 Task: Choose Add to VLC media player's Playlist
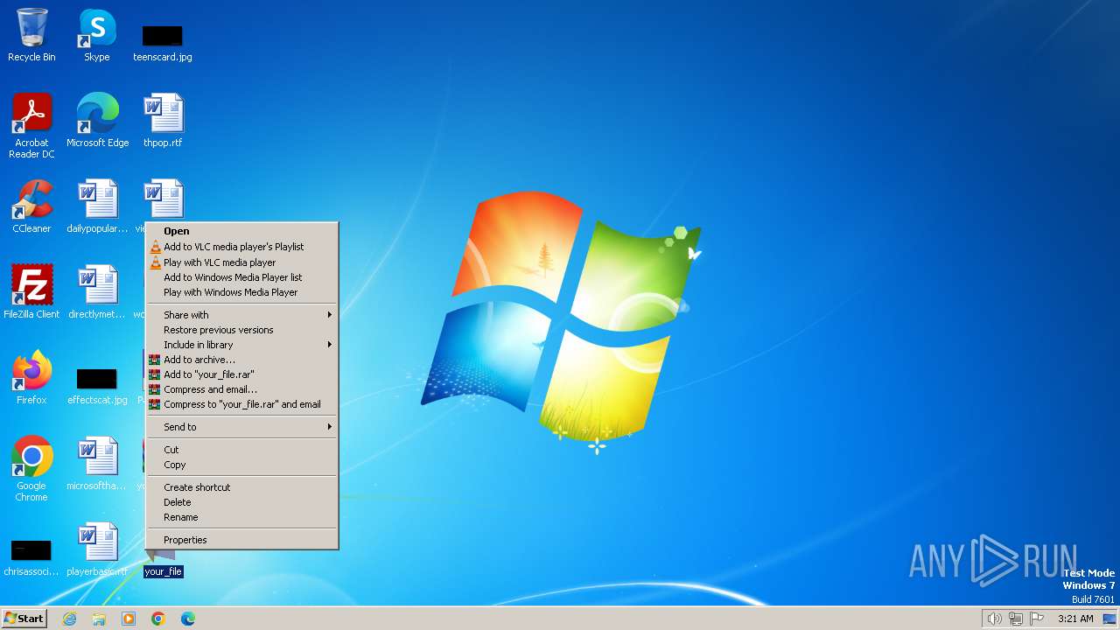coord(241,247)
